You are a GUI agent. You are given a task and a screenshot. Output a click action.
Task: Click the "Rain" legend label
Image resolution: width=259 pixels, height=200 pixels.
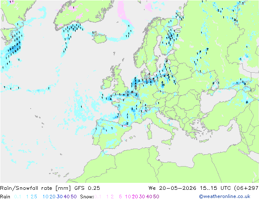pos(5,197)
